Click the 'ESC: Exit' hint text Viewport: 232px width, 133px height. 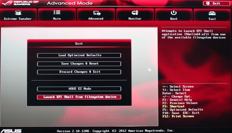191,113
